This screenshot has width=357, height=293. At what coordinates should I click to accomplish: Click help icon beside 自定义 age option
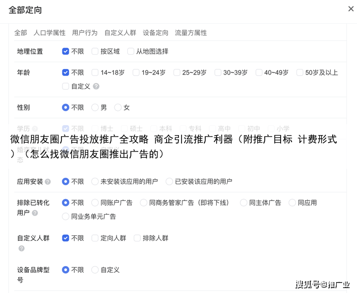pyautogui.click(x=96, y=86)
